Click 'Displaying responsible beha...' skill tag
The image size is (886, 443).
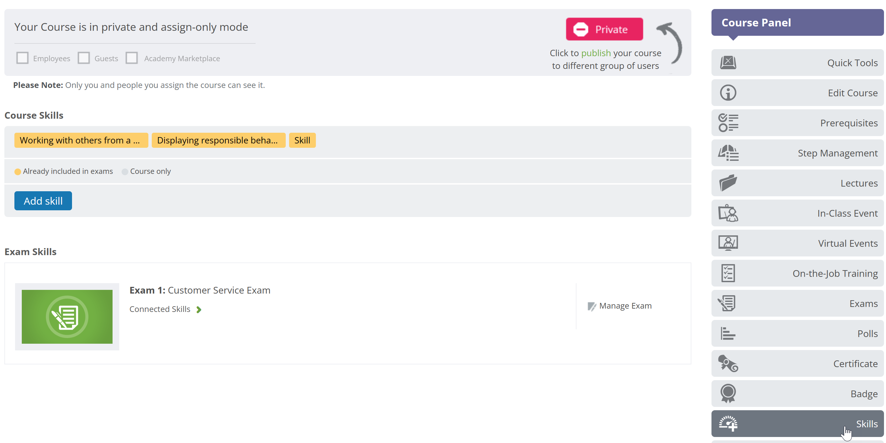coord(218,140)
